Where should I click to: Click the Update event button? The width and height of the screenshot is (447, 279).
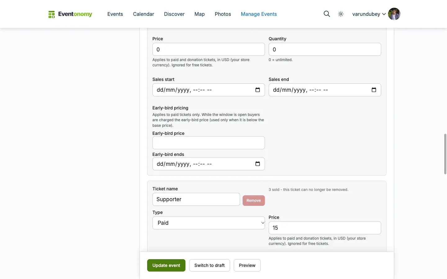pos(166,265)
